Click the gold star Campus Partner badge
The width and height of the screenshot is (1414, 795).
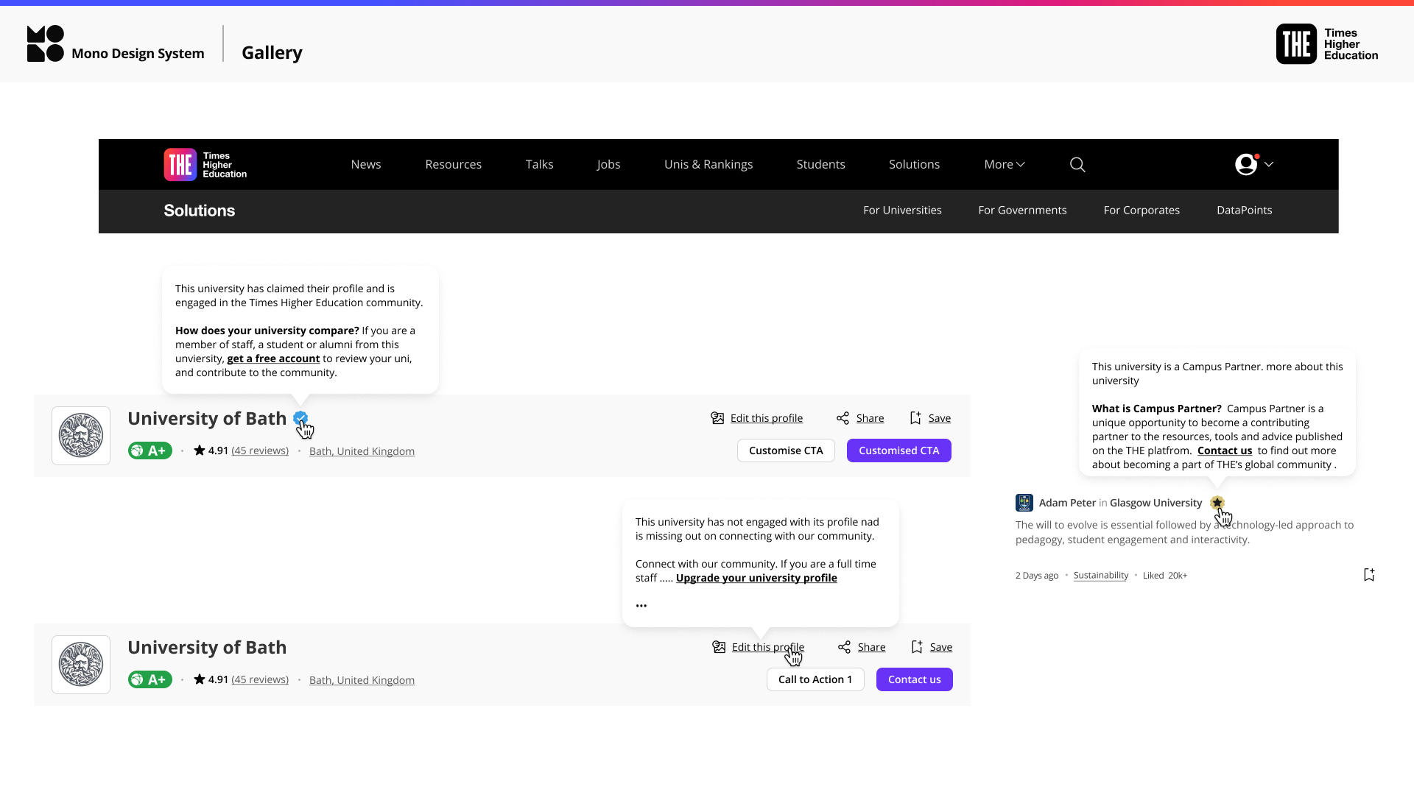click(1217, 503)
